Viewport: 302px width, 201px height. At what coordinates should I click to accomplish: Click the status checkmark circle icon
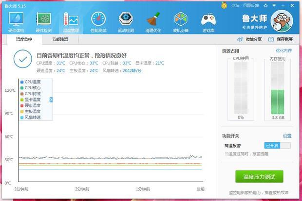point(23,59)
